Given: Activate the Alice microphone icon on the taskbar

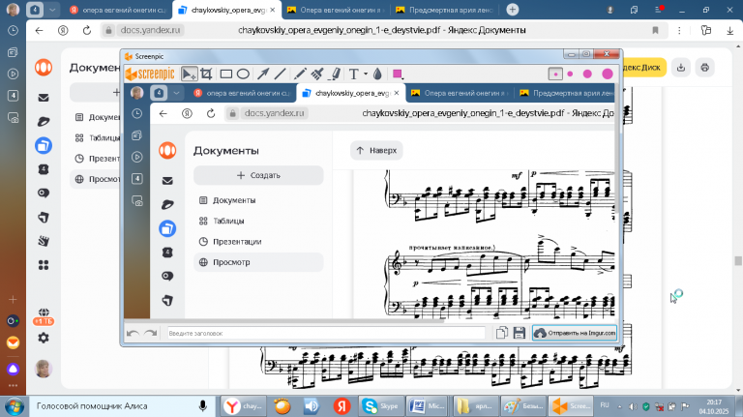Looking at the screenshot, I should tap(203, 406).
